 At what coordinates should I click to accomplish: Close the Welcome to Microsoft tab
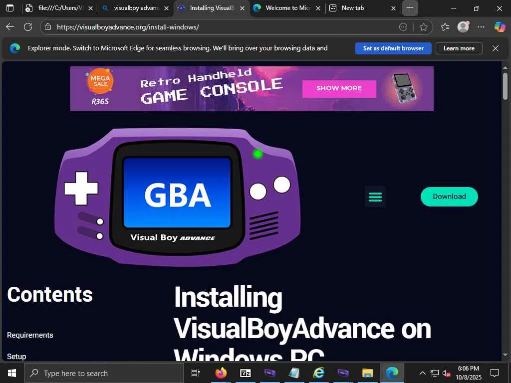pos(318,8)
